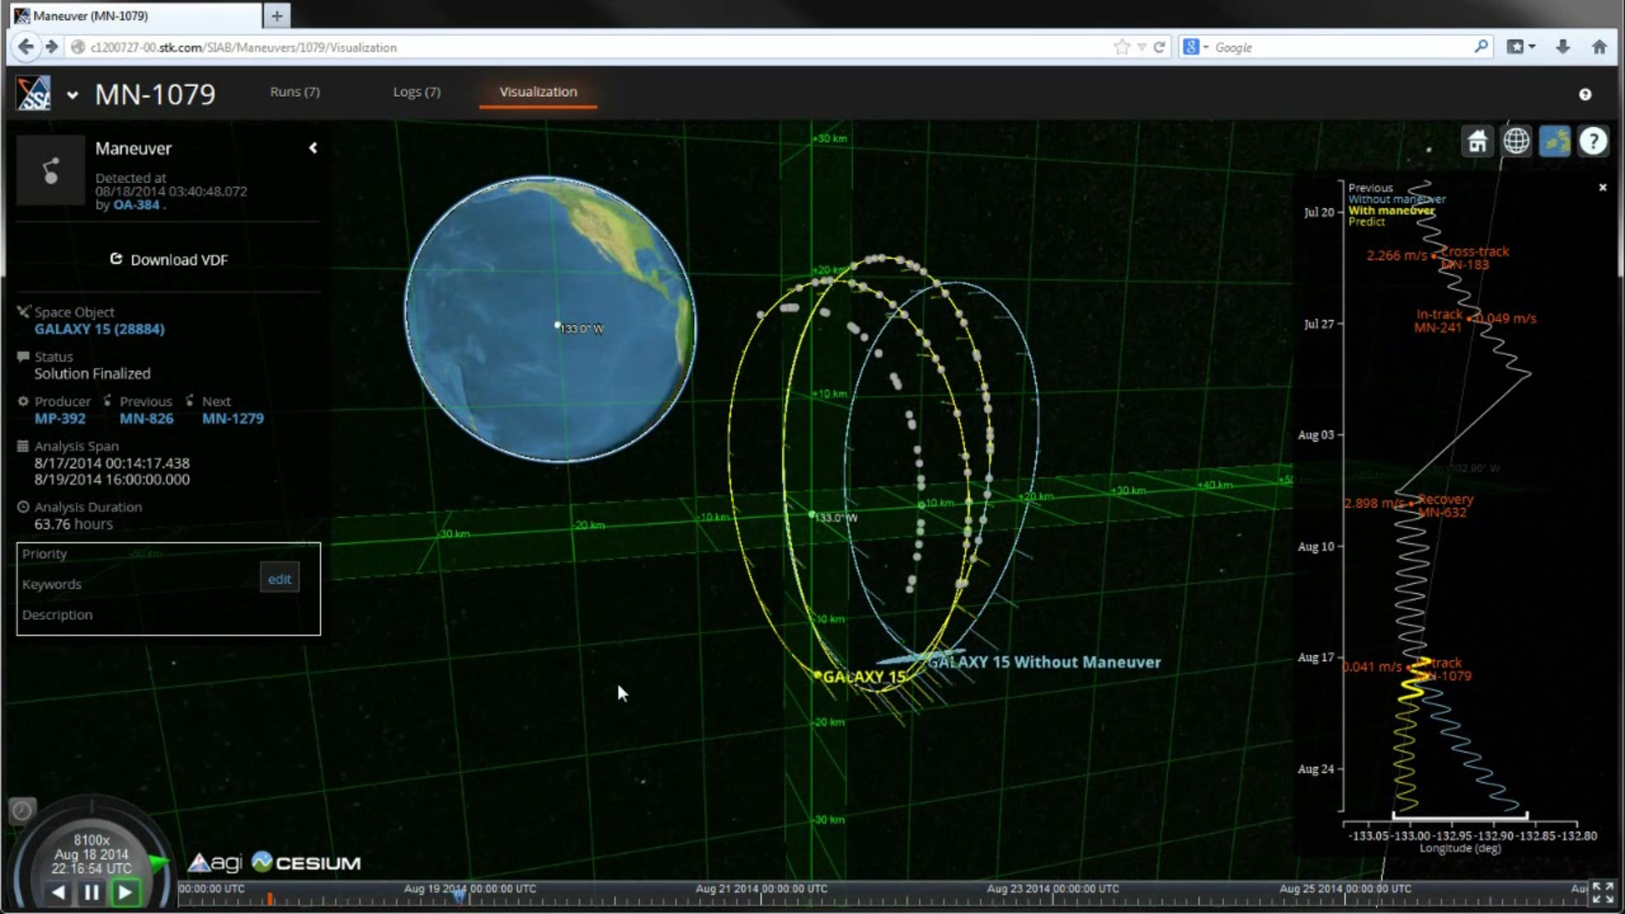Click the small help icon in header bar
This screenshot has height=914, width=1625.
(x=1585, y=94)
